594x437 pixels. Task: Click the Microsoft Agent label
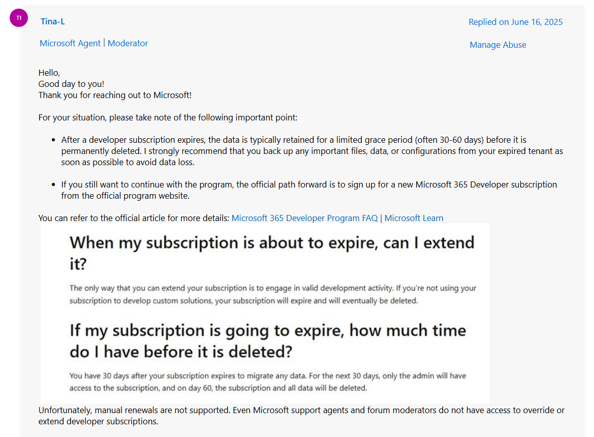pyautogui.click(x=70, y=43)
